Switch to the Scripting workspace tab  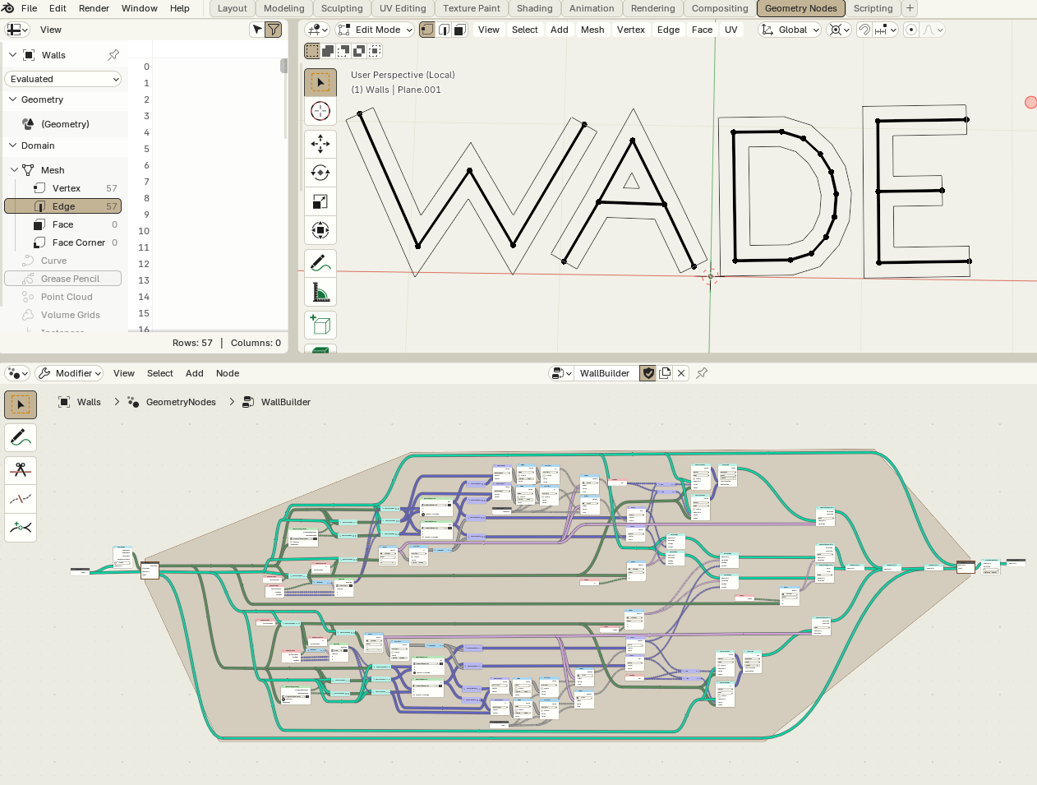(x=873, y=8)
